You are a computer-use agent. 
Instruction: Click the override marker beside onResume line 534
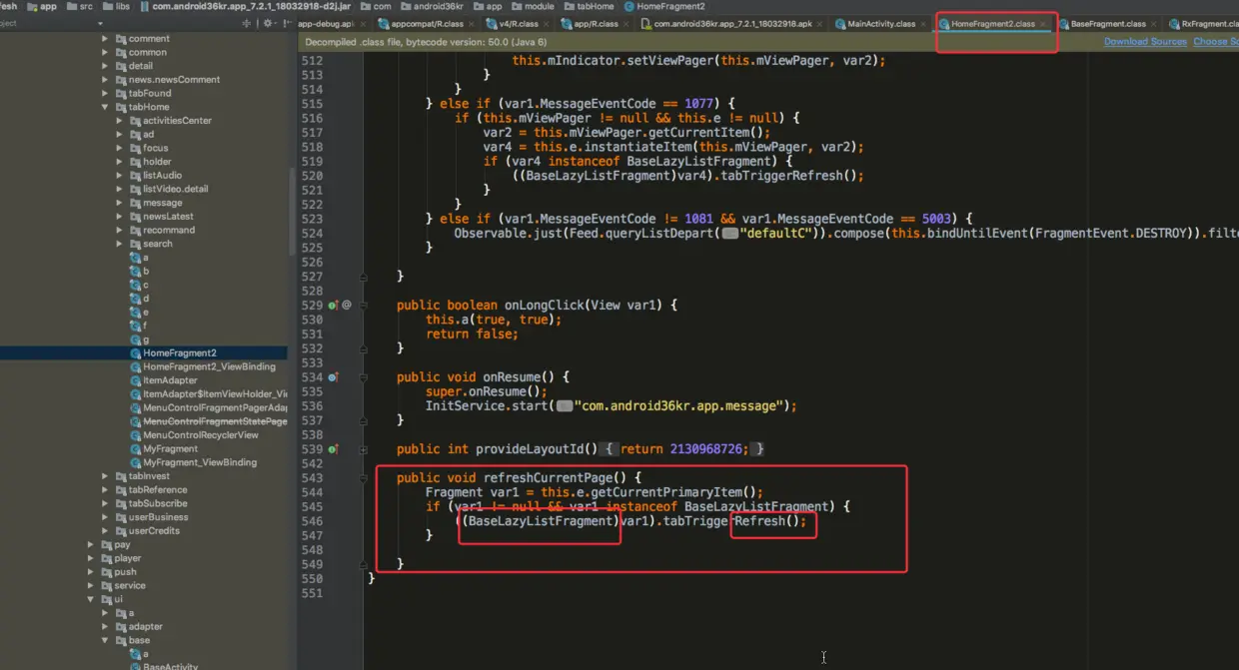(x=335, y=376)
